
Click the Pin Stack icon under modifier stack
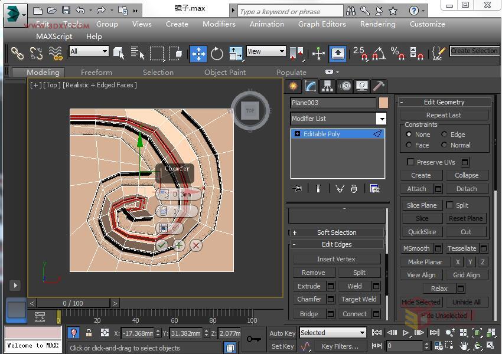(297, 188)
